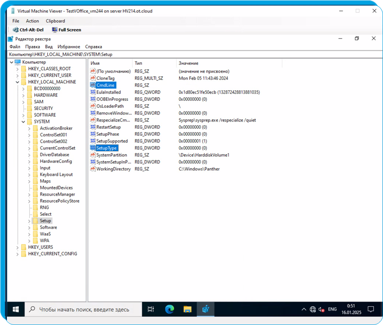
Task: Open the Вид menu
Action: (48, 47)
